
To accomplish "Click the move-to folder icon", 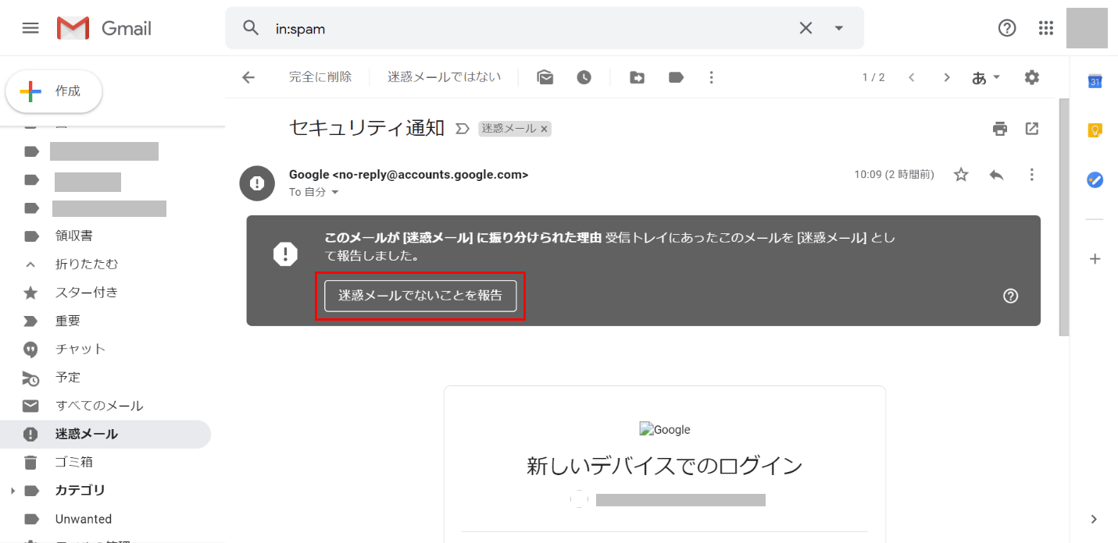I will click(x=637, y=77).
